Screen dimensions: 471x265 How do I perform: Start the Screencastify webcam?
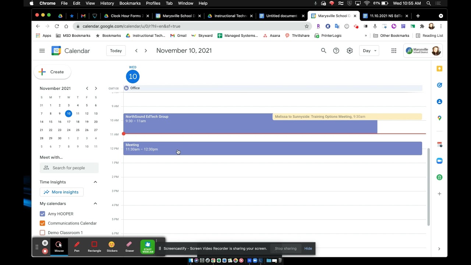coord(148,247)
